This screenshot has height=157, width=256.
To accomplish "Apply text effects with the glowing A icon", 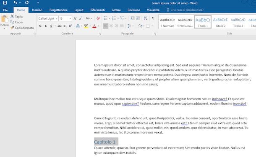I will pyautogui.click(x=78, y=26).
